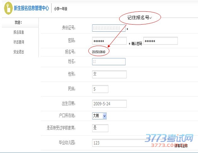198x153 pixels.
Task: Click the 出生日期 field with 2009-5-24
Action: (x=109, y=103)
